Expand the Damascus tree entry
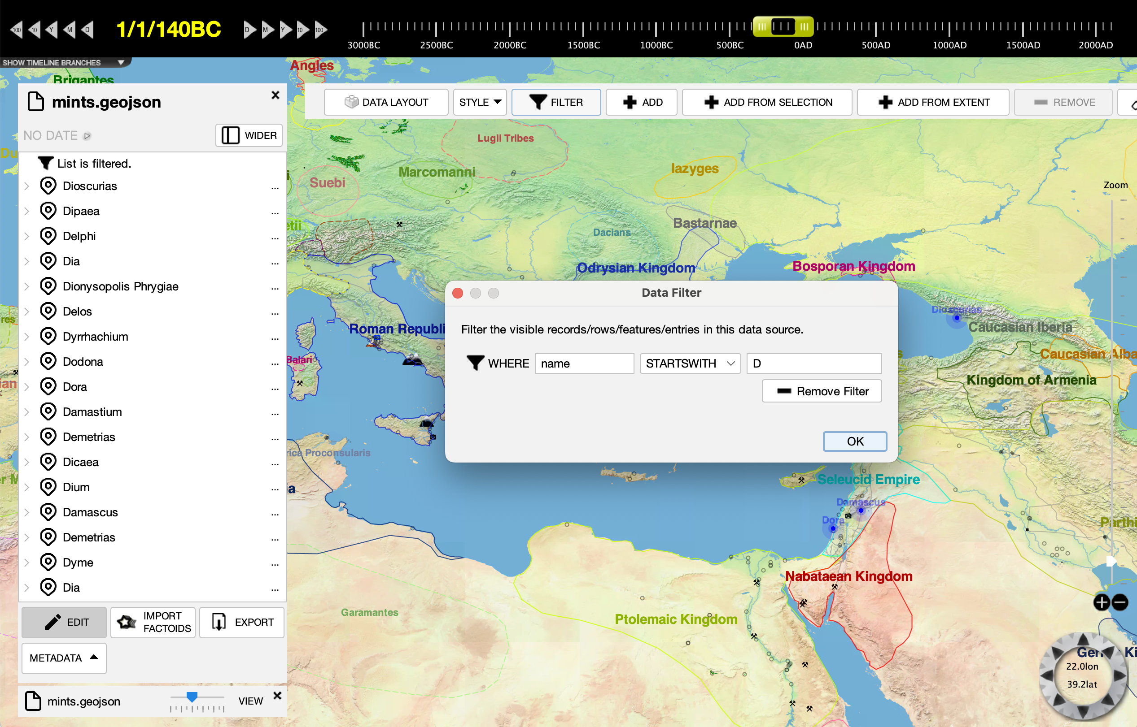 (x=27, y=512)
